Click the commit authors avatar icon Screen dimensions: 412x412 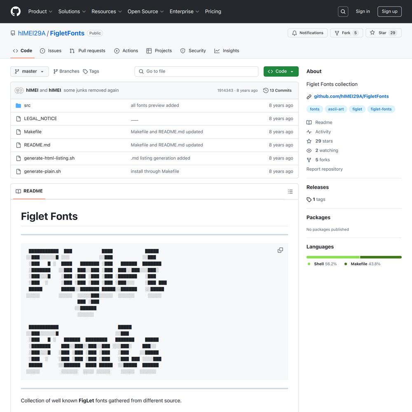(19, 90)
